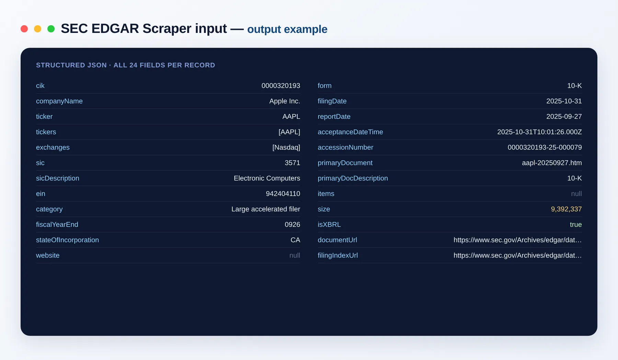618x360 pixels.
Task: Click the 'tickers' field label
Action: 46,132
